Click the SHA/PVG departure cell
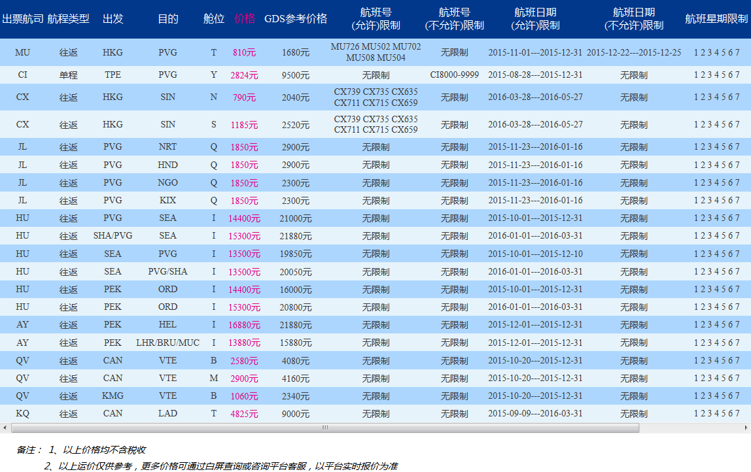This screenshot has height=472, width=751. [x=113, y=235]
